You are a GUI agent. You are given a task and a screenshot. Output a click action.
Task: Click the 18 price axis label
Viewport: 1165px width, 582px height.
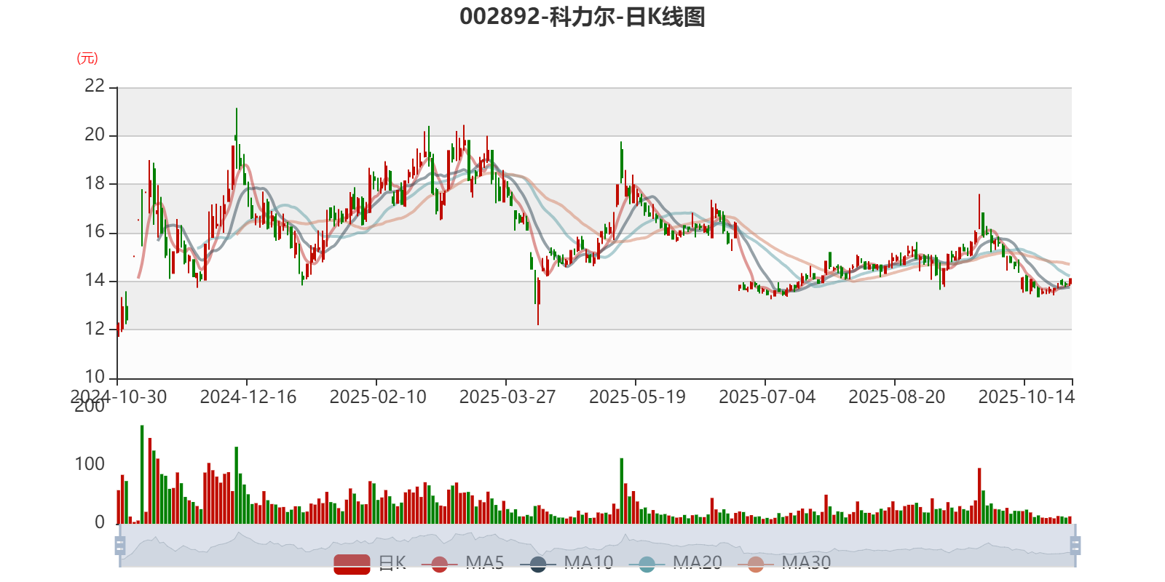(x=95, y=183)
